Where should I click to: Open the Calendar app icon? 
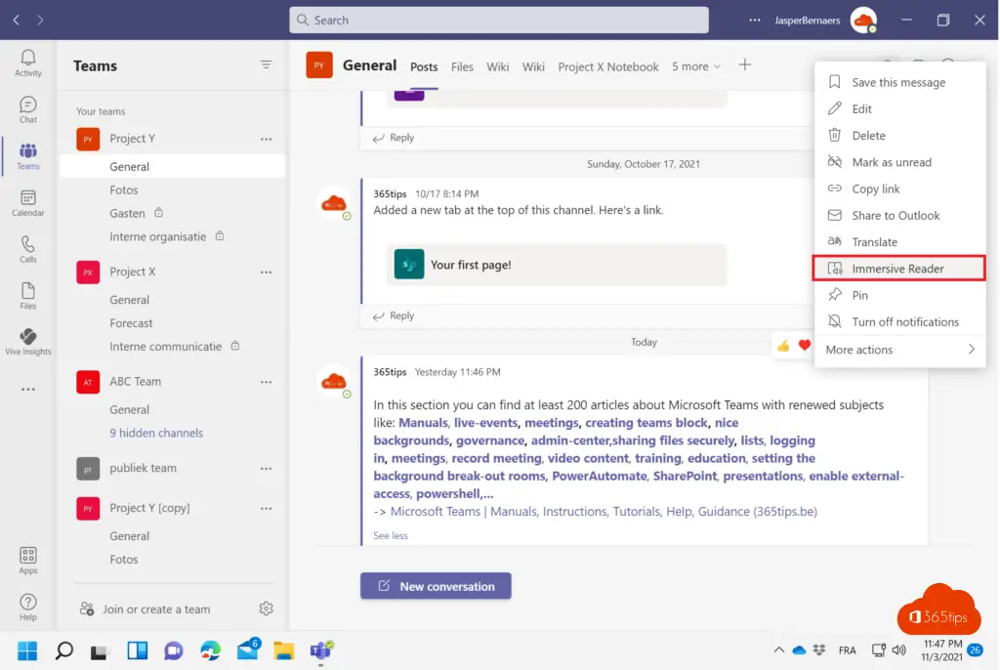click(x=28, y=203)
